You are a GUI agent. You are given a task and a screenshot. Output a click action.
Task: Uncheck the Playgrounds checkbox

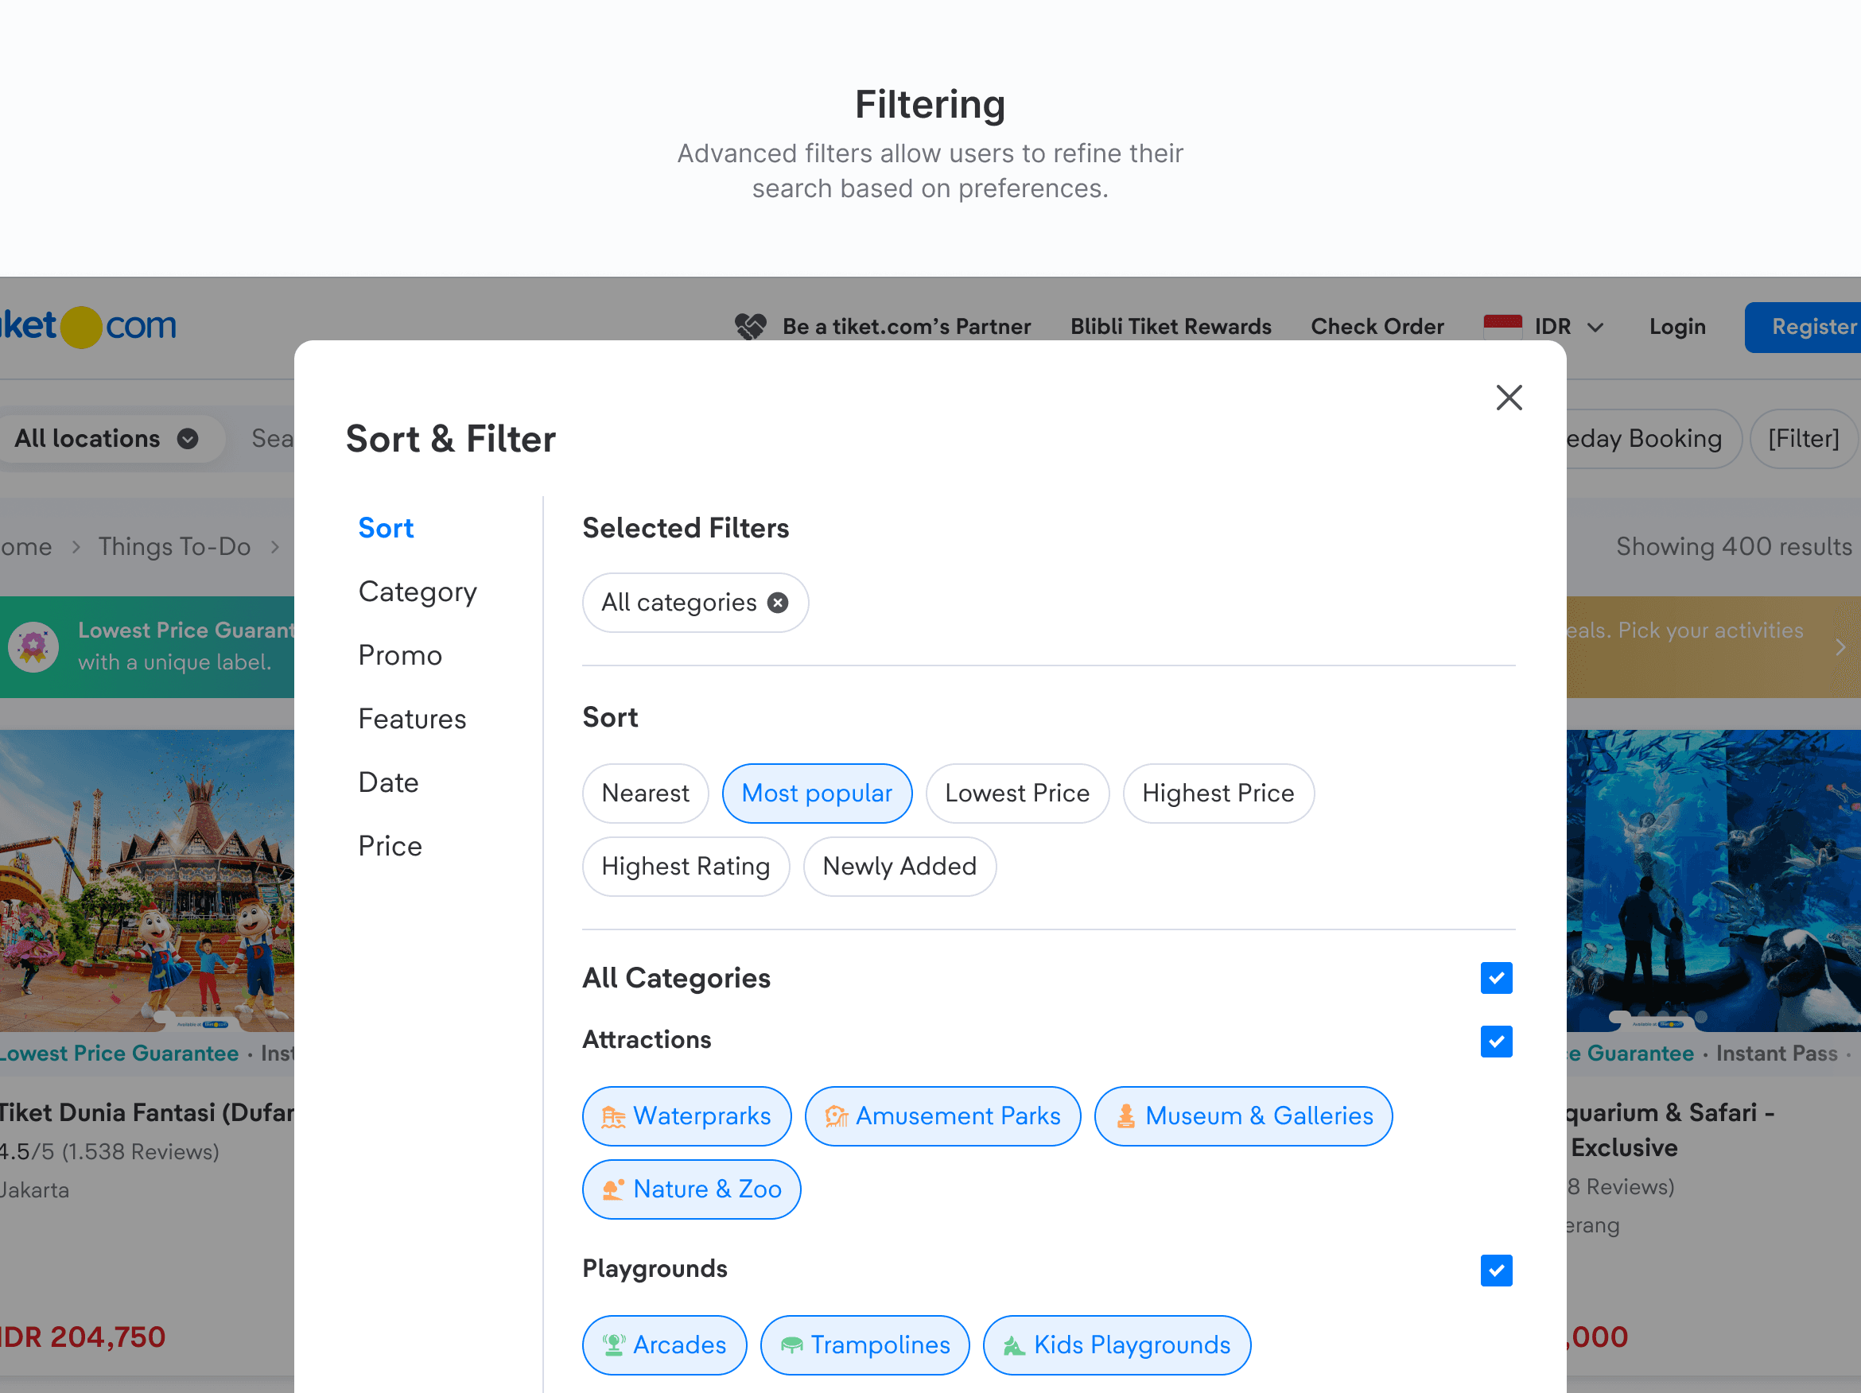(x=1496, y=1271)
